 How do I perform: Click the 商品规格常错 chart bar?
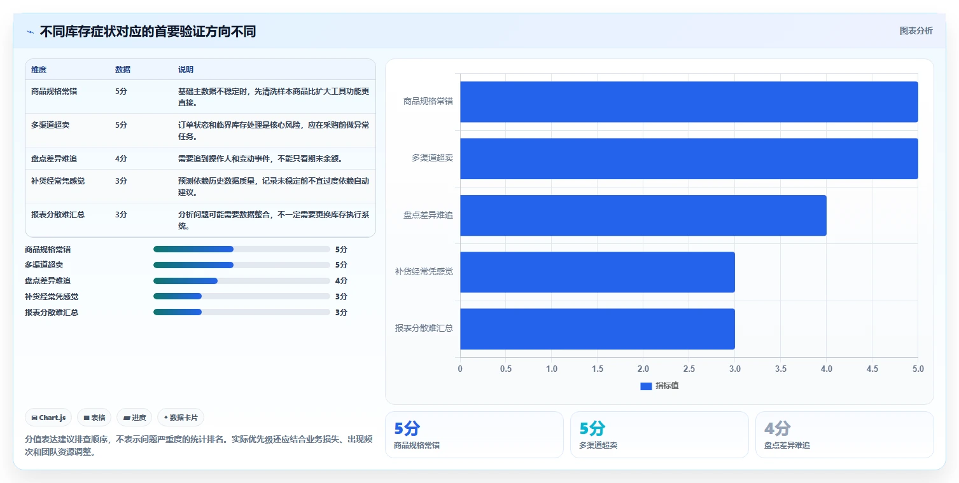(x=689, y=102)
